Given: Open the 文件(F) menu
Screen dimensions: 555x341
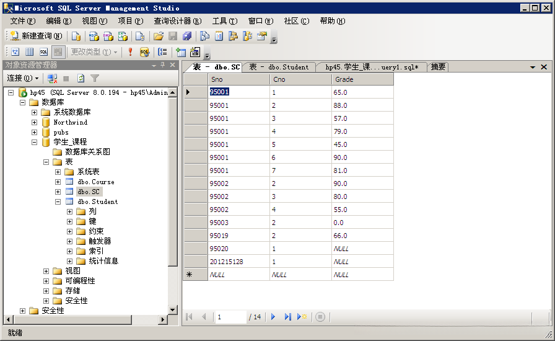Looking at the screenshot, I should click(23, 21).
